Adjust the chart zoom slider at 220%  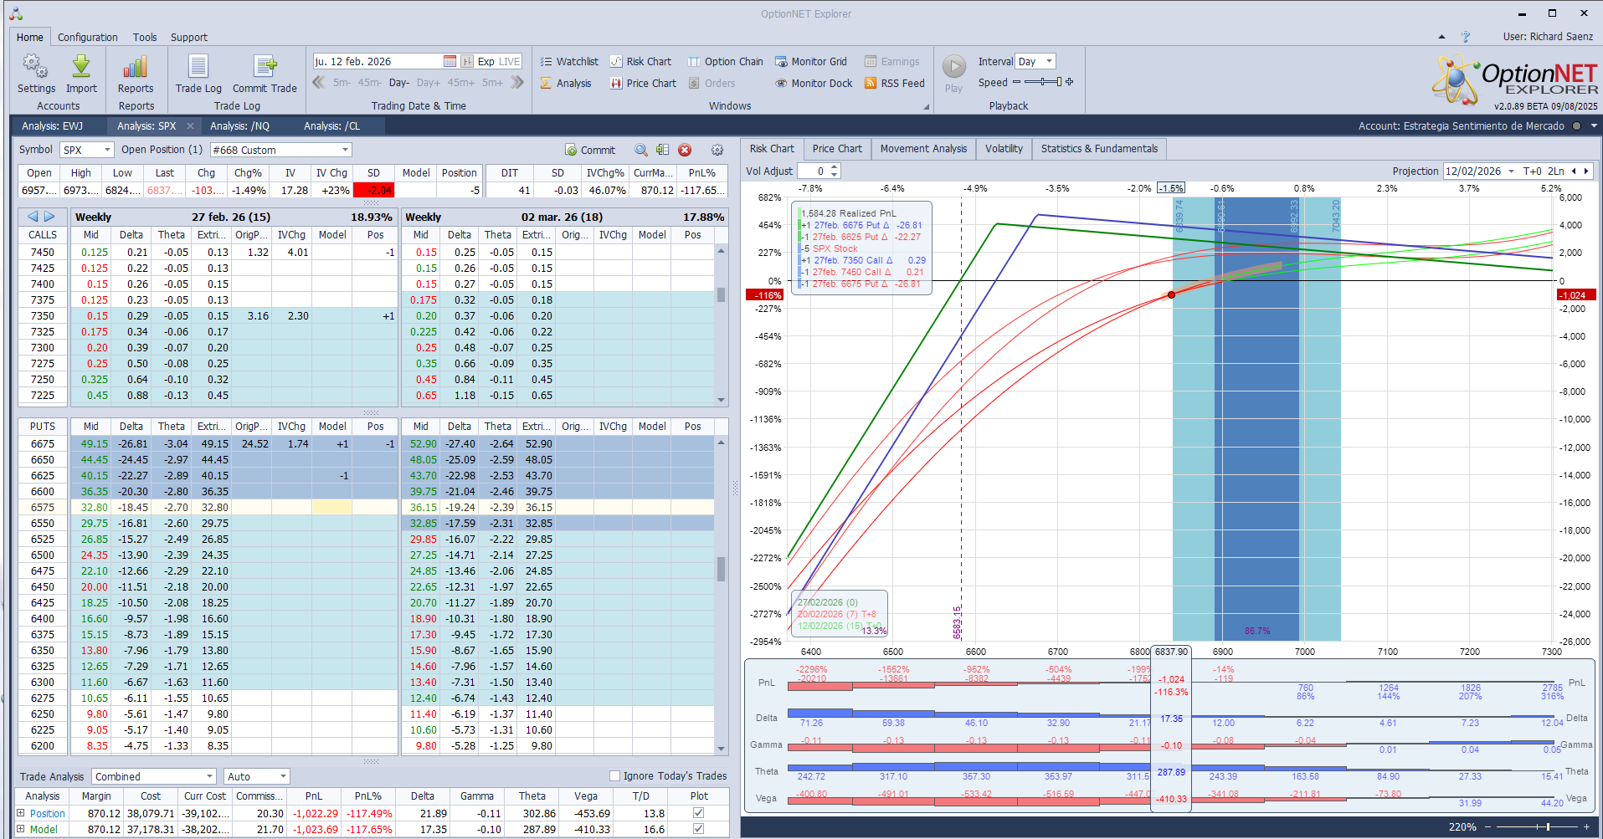[1538, 826]
